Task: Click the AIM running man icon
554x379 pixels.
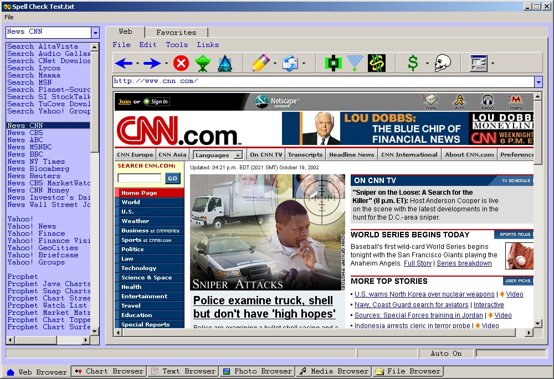Action: 459,102
